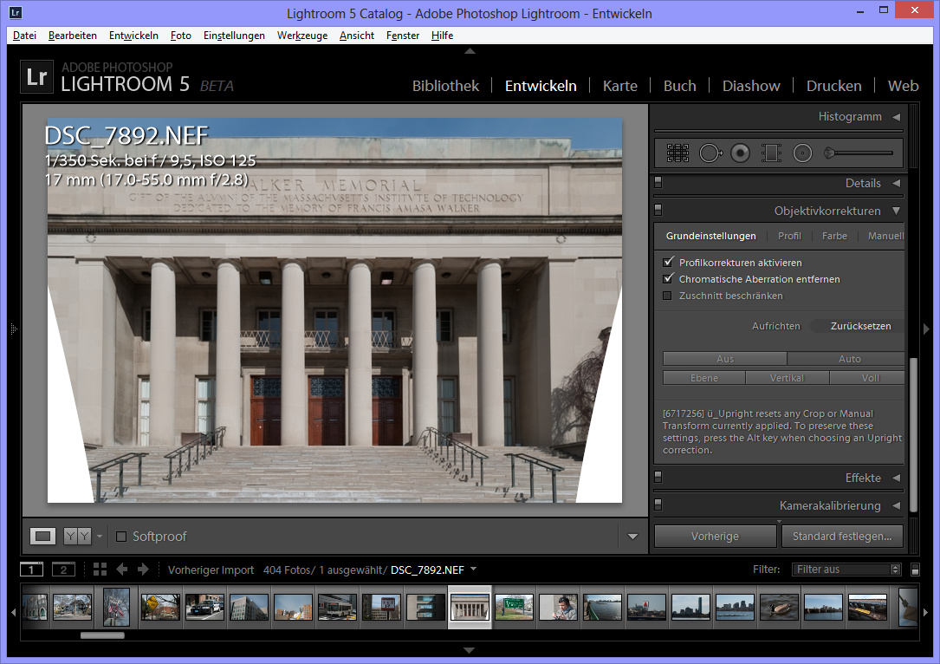
Task: Click Standard festlegen button
Action: (x=842, y=537)
